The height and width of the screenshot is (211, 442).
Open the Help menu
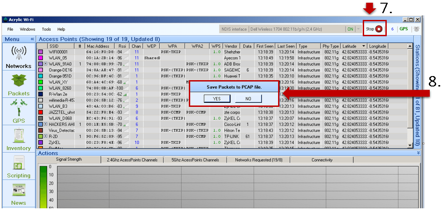coord(61,29)
